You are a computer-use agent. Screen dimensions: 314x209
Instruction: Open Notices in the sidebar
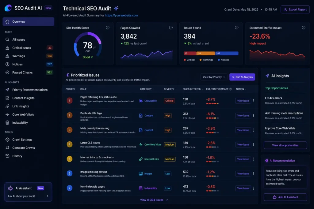29,64
